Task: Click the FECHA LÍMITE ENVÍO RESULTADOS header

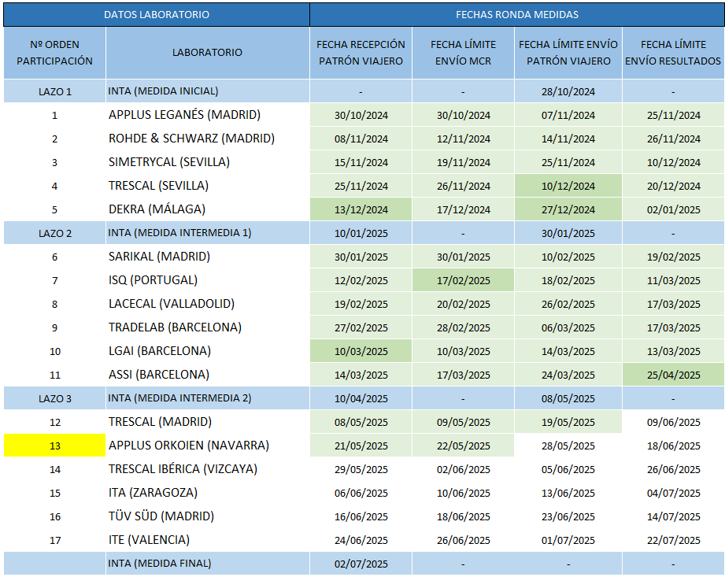Action: (x=673, y=53)
